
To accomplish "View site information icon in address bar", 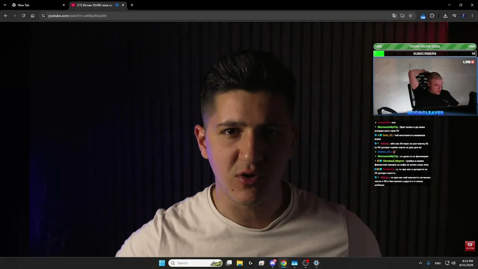I will pos(43,16).
